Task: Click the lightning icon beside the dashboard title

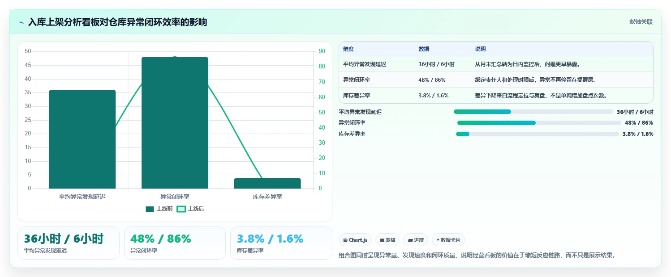Action: click(x=21, y=22)
